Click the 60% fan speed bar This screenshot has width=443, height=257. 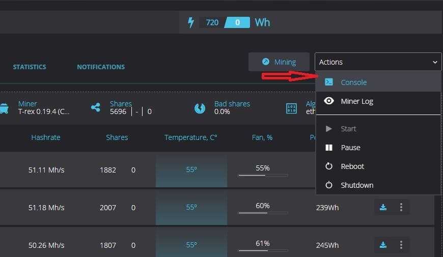pos(263,213)
